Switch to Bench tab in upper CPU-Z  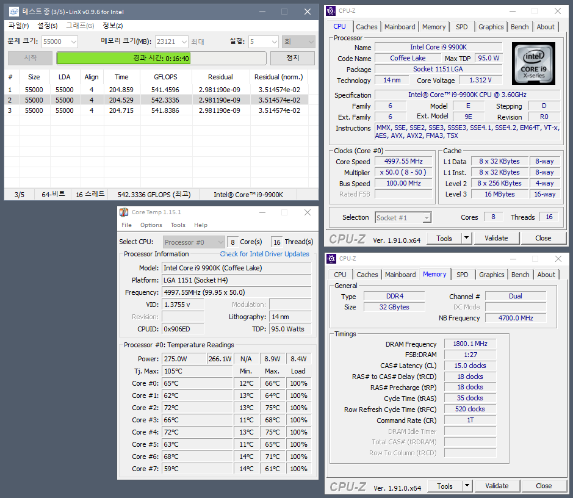tap(520, 27)
